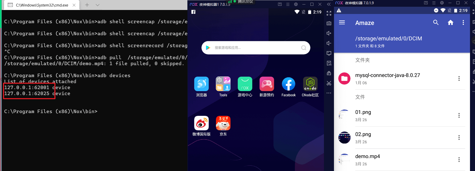Show more tools in Nox 1 sidebar
The width and height of the screenshot is (475, 171).
tap(329, 93)
